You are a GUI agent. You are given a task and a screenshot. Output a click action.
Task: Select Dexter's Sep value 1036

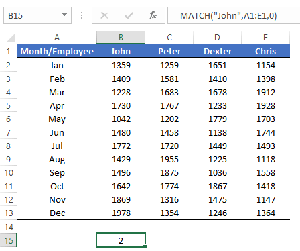(217, 172)
